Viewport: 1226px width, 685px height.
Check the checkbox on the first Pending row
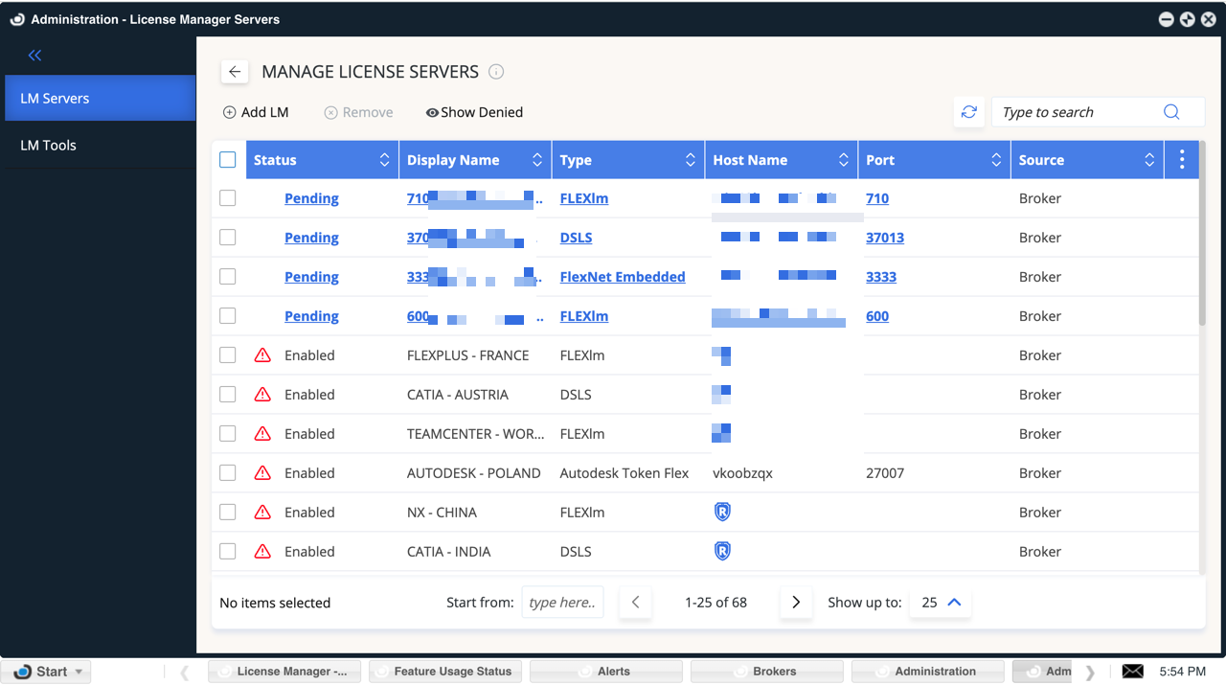click(227, 197)
